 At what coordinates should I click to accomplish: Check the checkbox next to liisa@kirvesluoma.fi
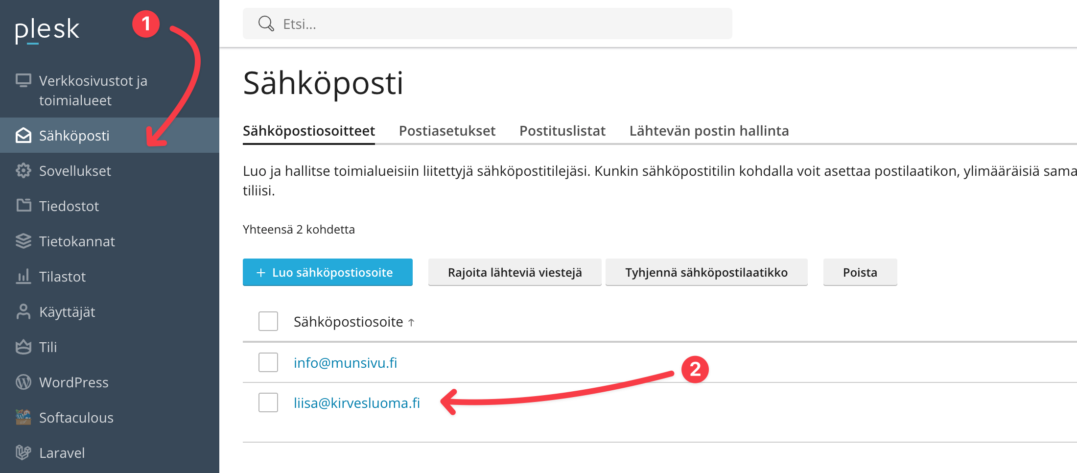268,402
